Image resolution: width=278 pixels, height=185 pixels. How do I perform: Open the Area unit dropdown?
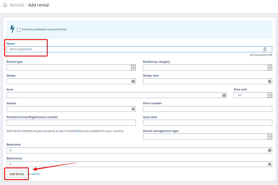[x=253, y=95]
